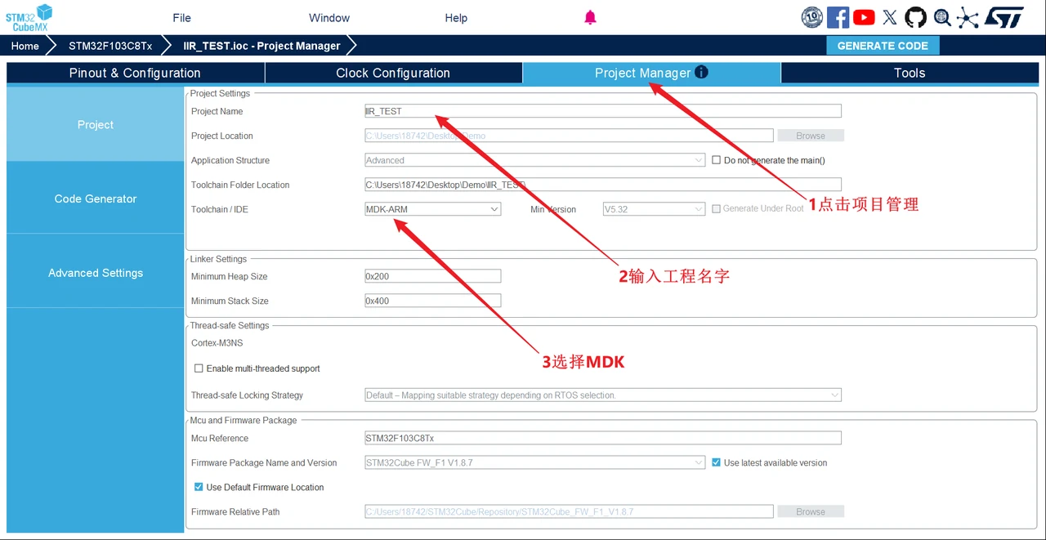The width and height of the screenshot is (1046, 540).
Task: Click Browse beside Project Location
Action: pos(810,136)
